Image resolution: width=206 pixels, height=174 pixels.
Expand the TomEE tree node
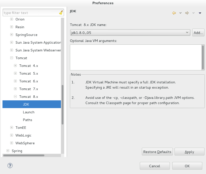(11, 128)
